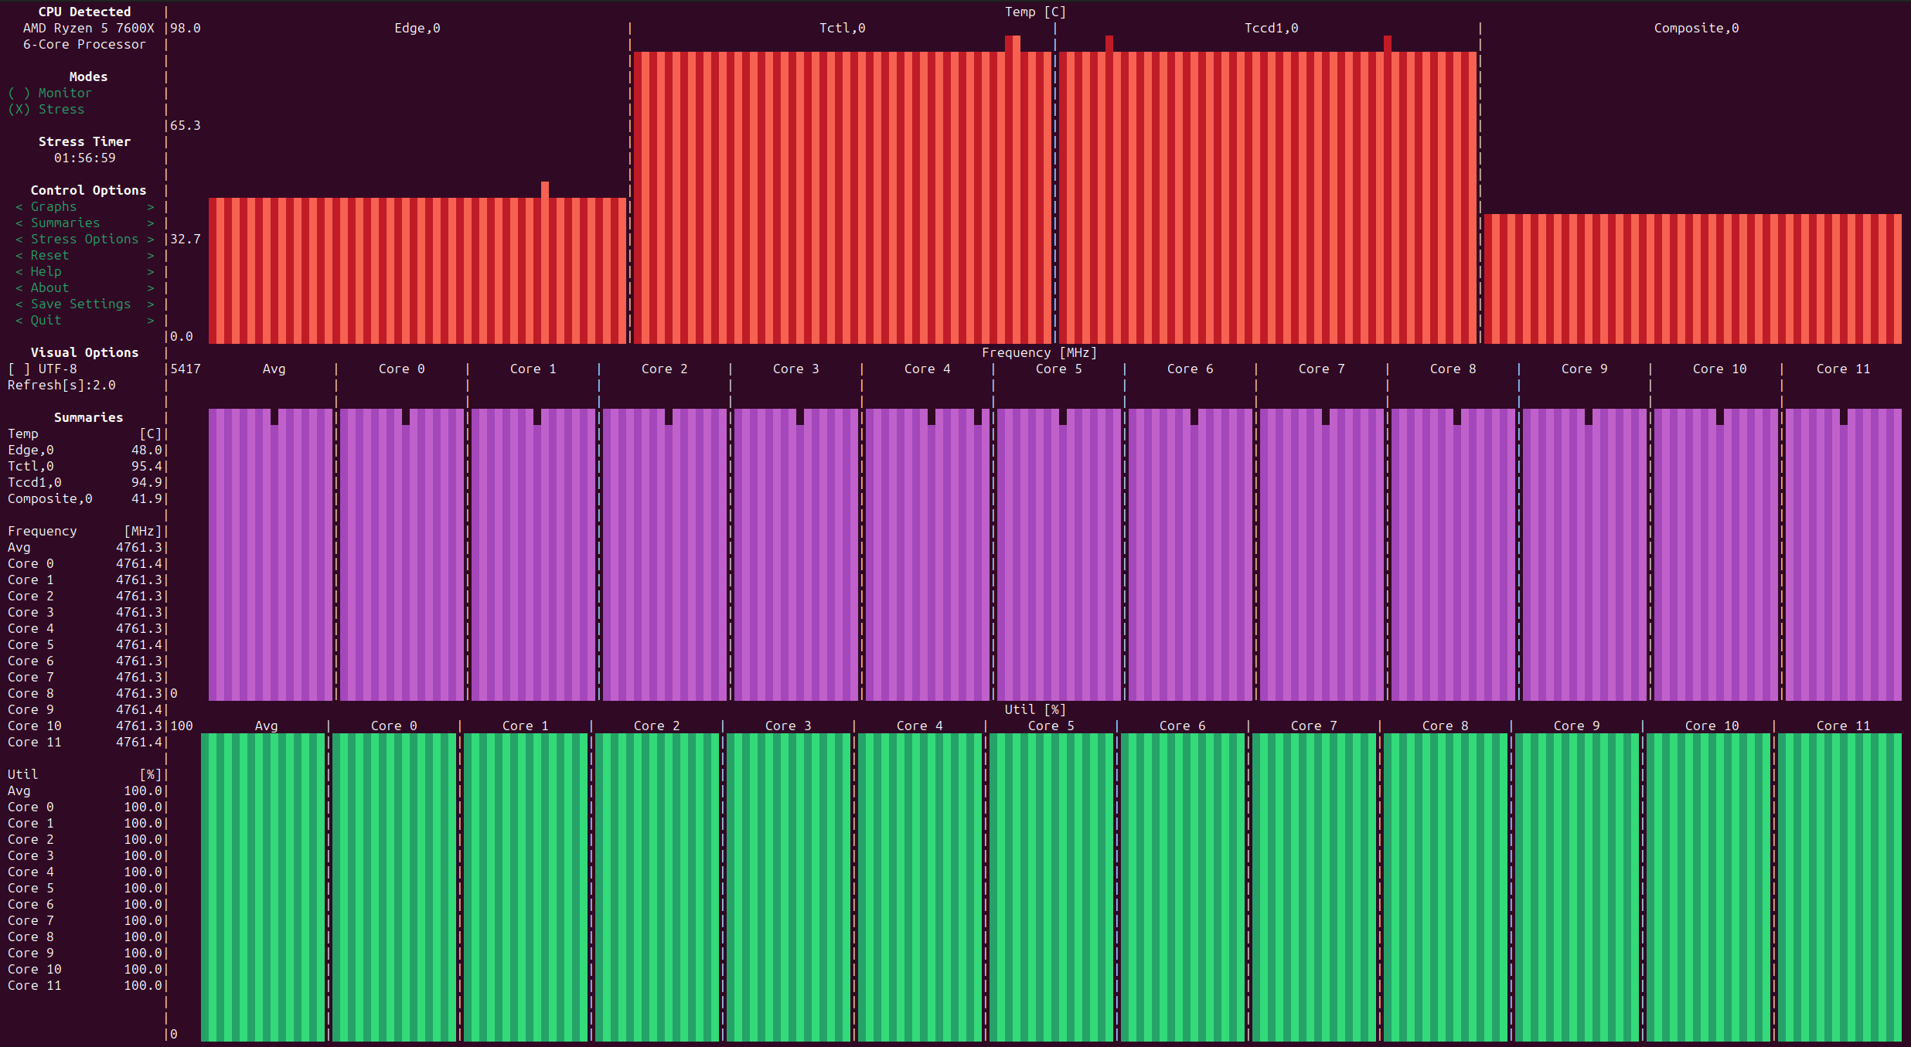
Task: Click the Reset button
Action: (x=49, y=255)
